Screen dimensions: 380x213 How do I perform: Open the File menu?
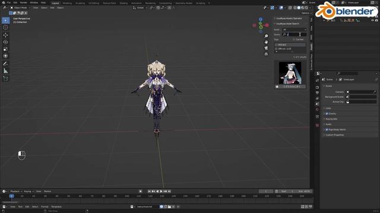9,2
